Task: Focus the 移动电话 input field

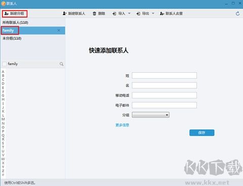Action: coord(164,95)
